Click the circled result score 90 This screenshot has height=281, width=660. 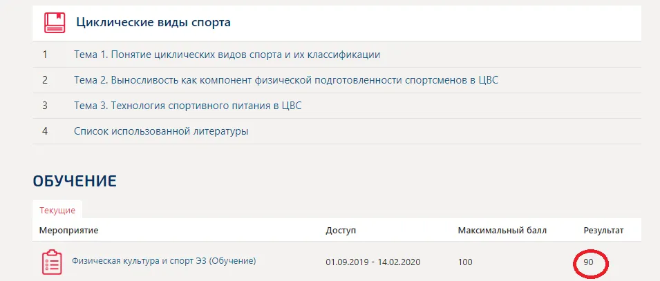(588, 262)
